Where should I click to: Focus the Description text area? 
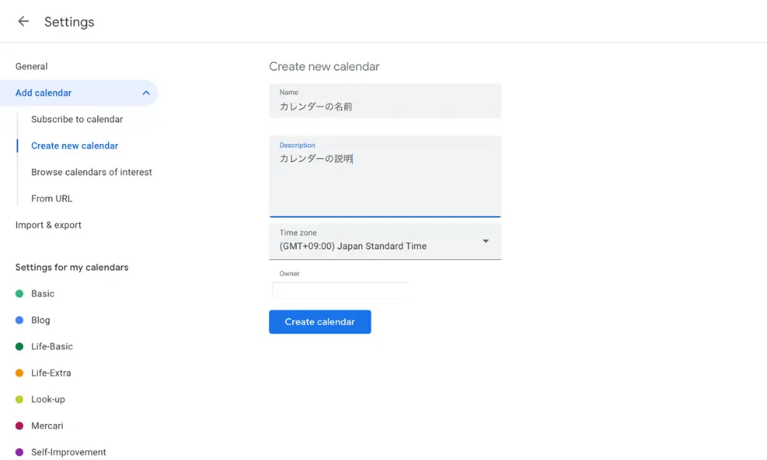[385, 176]
